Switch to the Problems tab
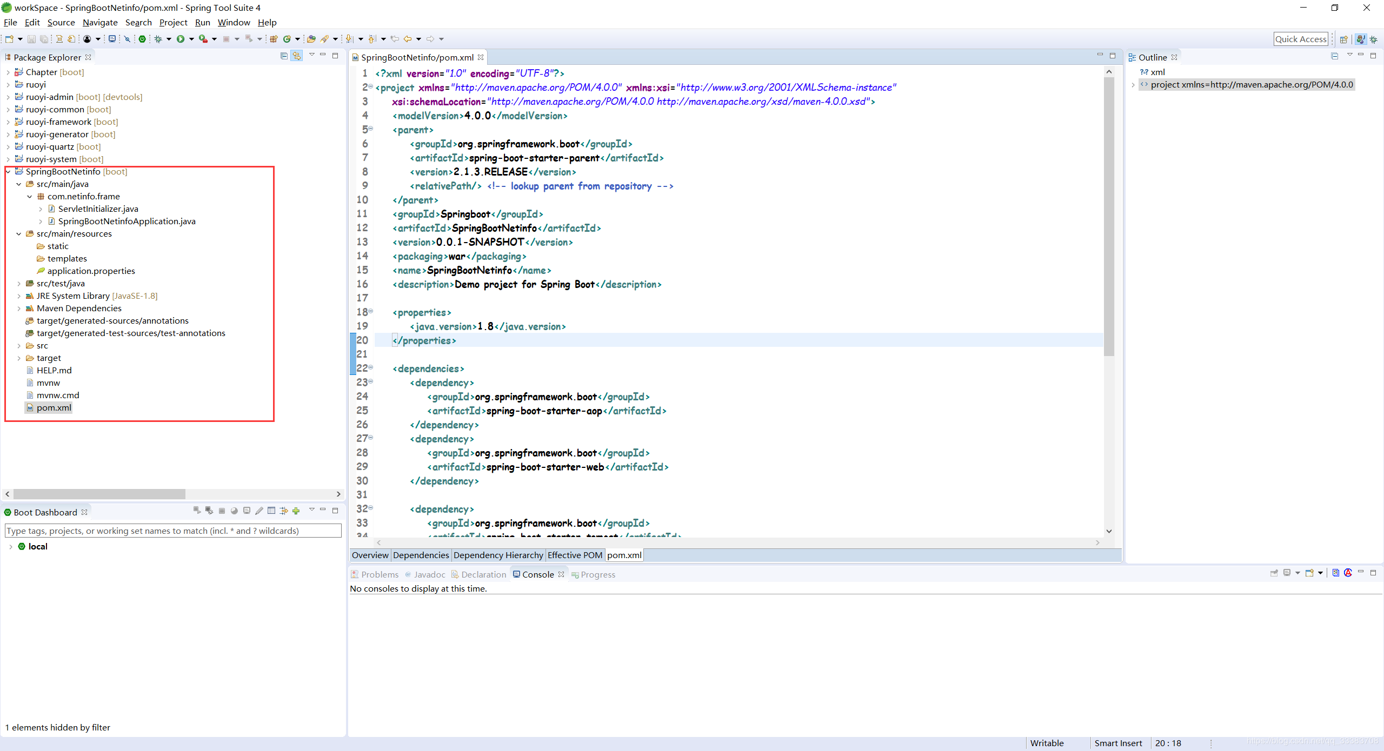 point(375,574)
